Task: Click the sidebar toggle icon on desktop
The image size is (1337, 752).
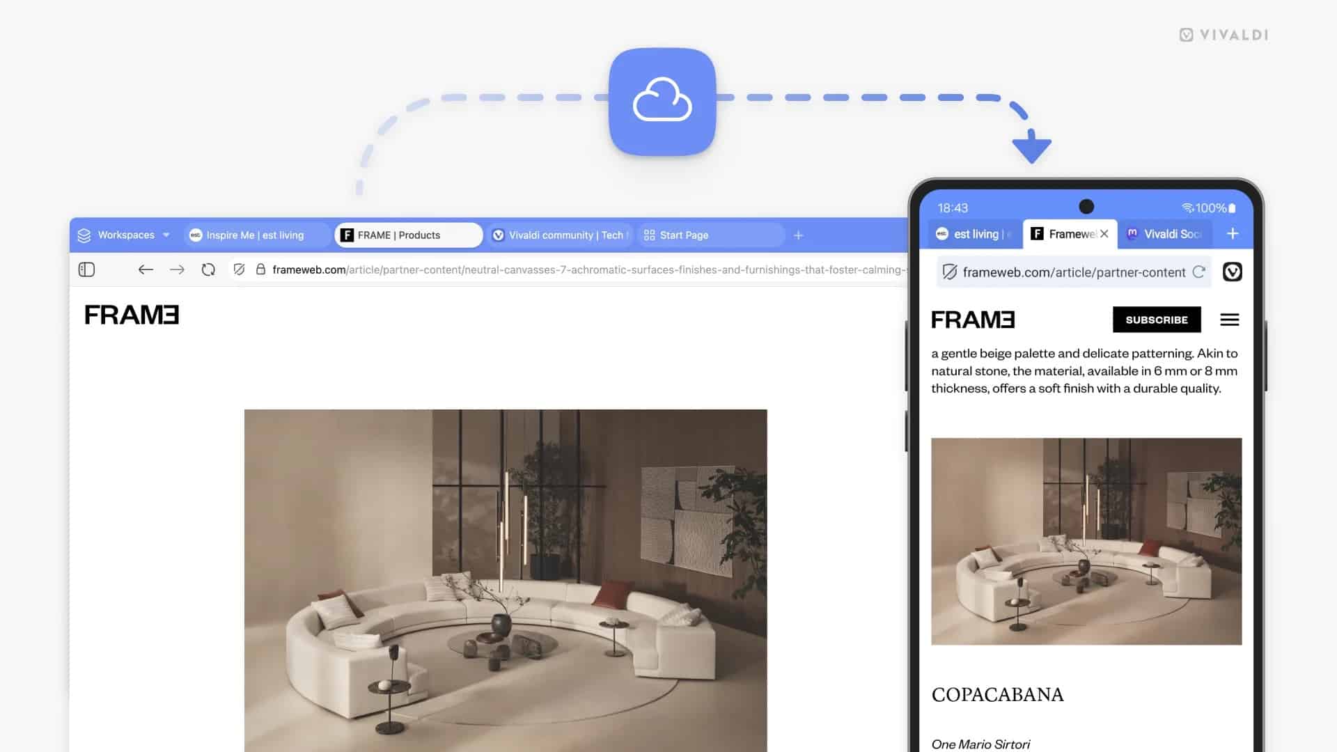Action: tap(87, 269)
